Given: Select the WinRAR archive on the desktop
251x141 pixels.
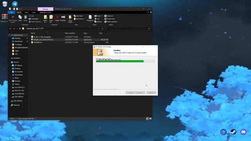Looking at the screenshot, I should tap(4, 18).
